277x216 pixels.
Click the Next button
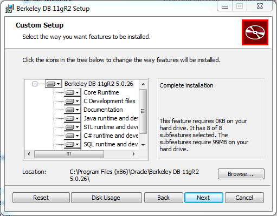[204, 198]
